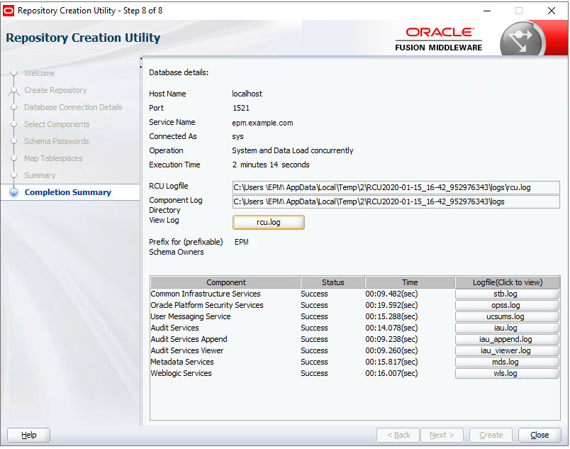Viewport: 570px width, 449px height.
Task: Select the Metadata Services row
Action: pos(354,362)
